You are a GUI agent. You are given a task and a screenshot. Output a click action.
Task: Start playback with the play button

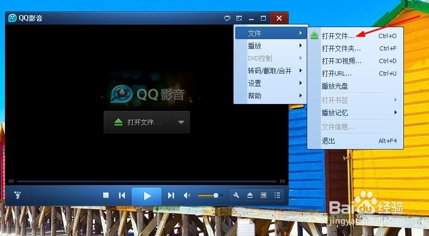[147, 196]
